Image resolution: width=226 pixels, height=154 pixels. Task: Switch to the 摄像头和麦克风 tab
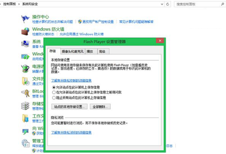coord(73,51)
